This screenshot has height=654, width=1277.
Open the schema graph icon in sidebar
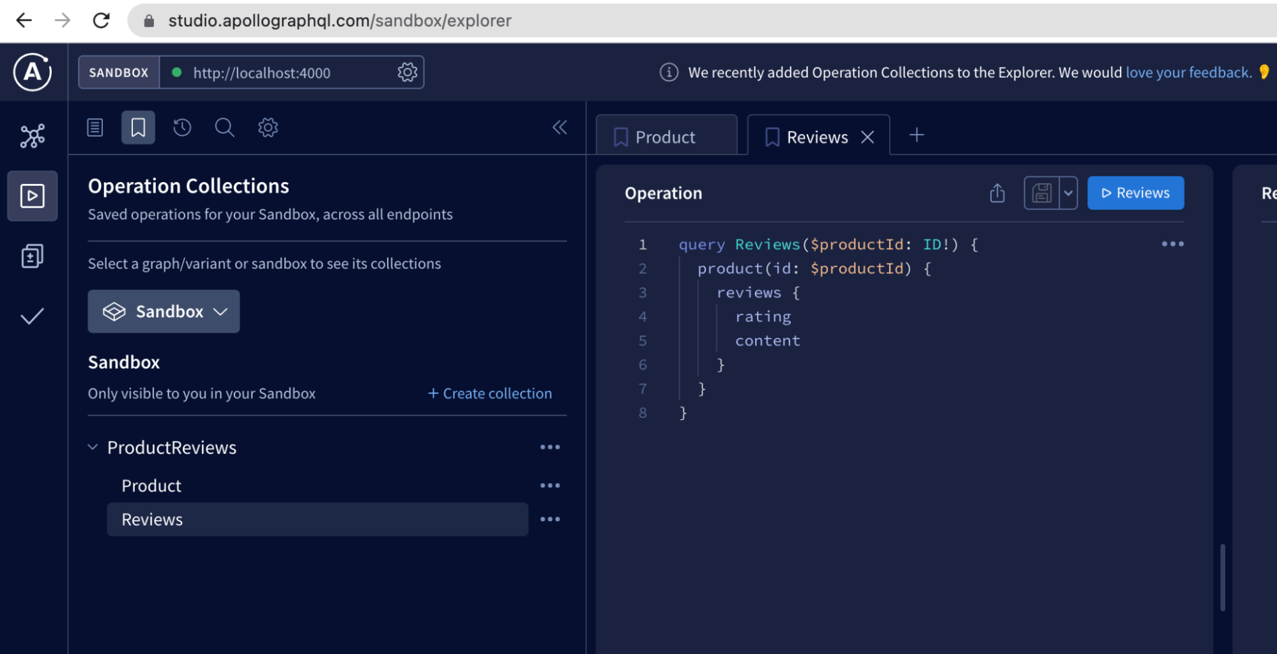33,136
